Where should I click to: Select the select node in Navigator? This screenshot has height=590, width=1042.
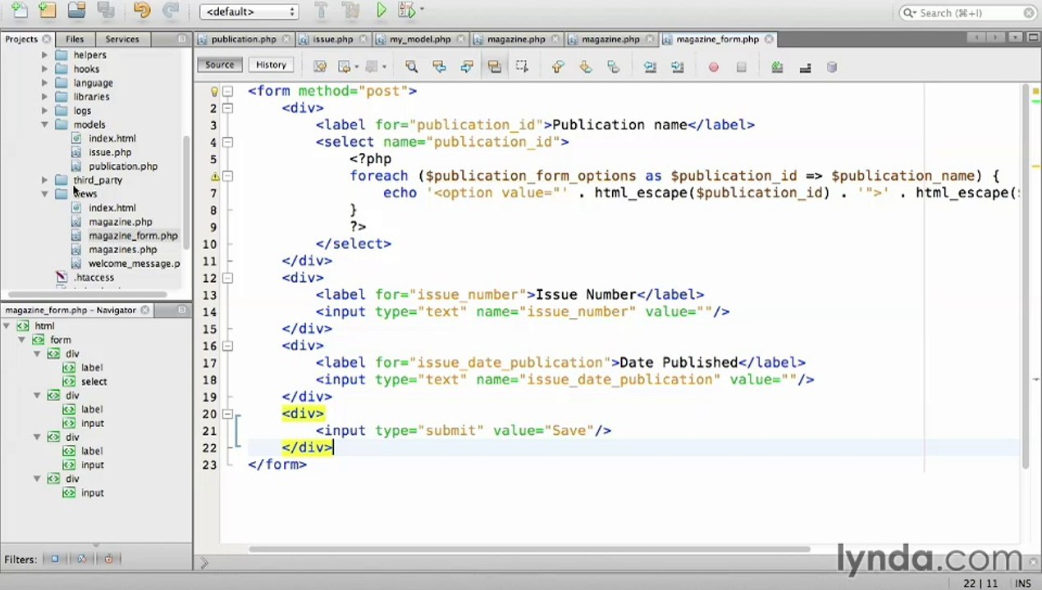94,382
